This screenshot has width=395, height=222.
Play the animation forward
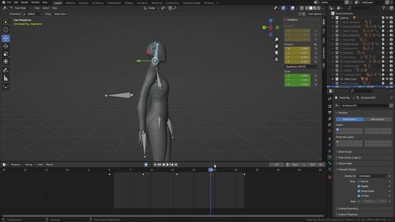[167, 165]
